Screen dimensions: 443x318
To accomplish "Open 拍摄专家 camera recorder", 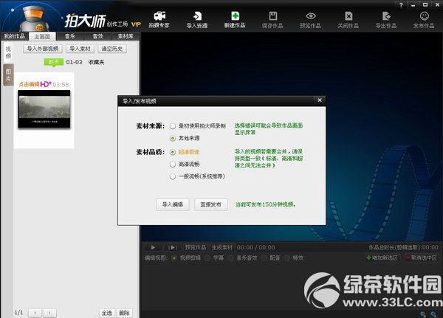I will [159, 19].
